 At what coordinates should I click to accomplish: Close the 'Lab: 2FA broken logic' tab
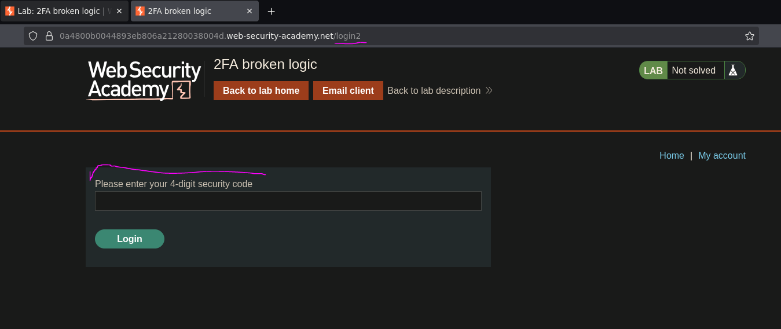[x=119, y=11]
